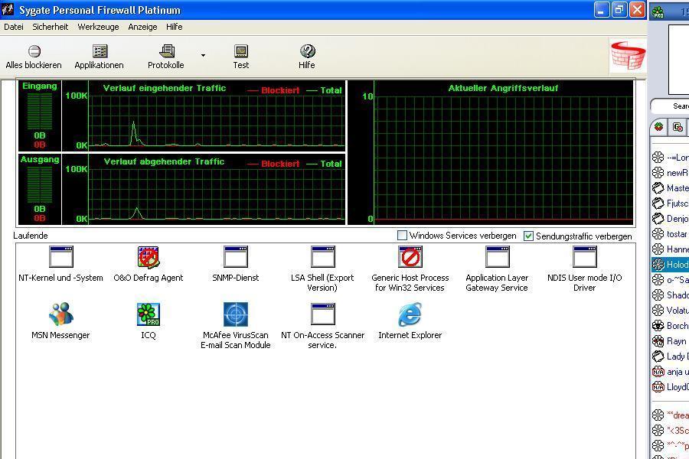The height and width of the screenshot is (459, 689).
Task: Click the ICQ search field
Action: click(670, 106)
